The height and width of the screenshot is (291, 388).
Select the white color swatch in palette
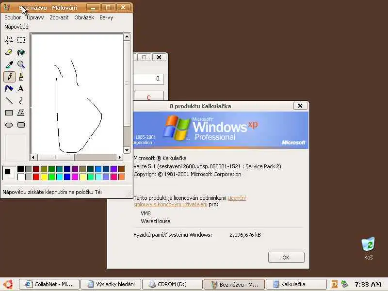(x=20, y=177)
